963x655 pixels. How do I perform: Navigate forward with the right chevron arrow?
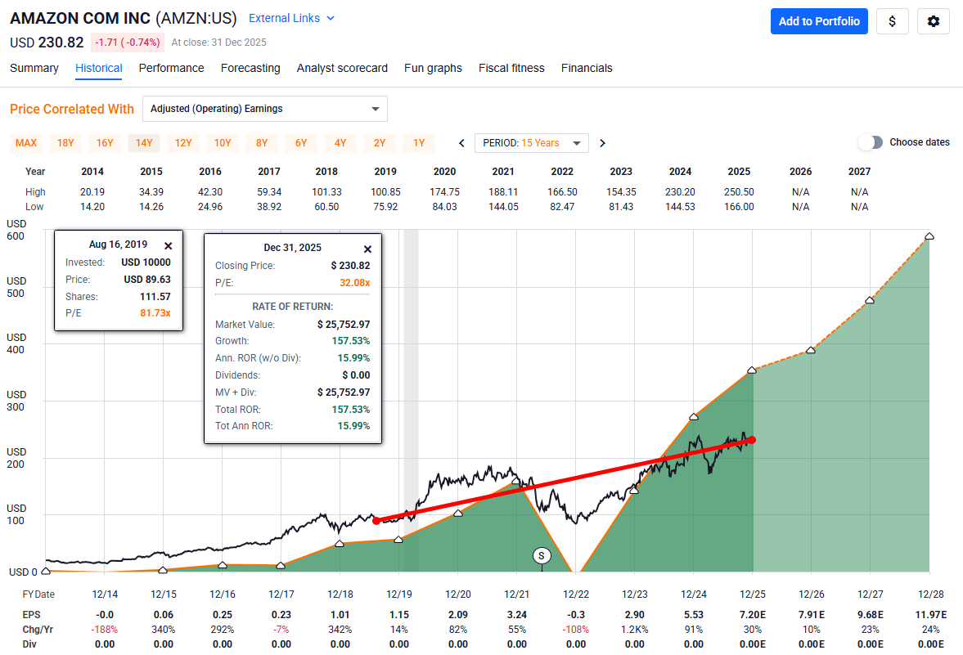pyautogui.click(x=602, y=142)
